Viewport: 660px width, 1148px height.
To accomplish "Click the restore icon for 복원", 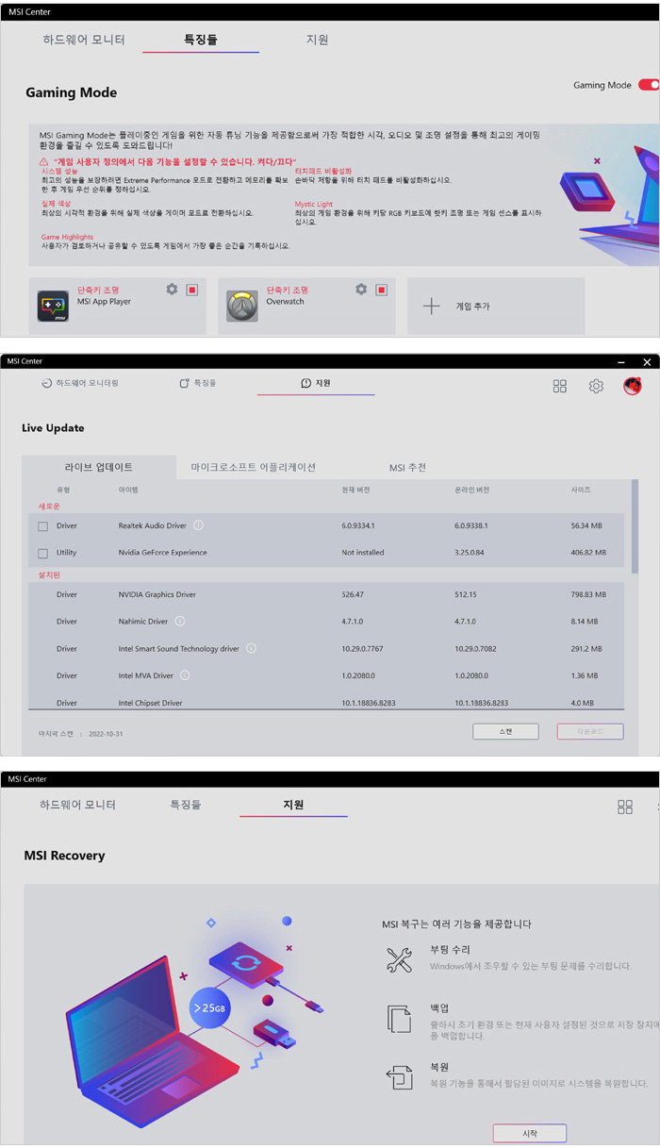I will point(400,1076).
